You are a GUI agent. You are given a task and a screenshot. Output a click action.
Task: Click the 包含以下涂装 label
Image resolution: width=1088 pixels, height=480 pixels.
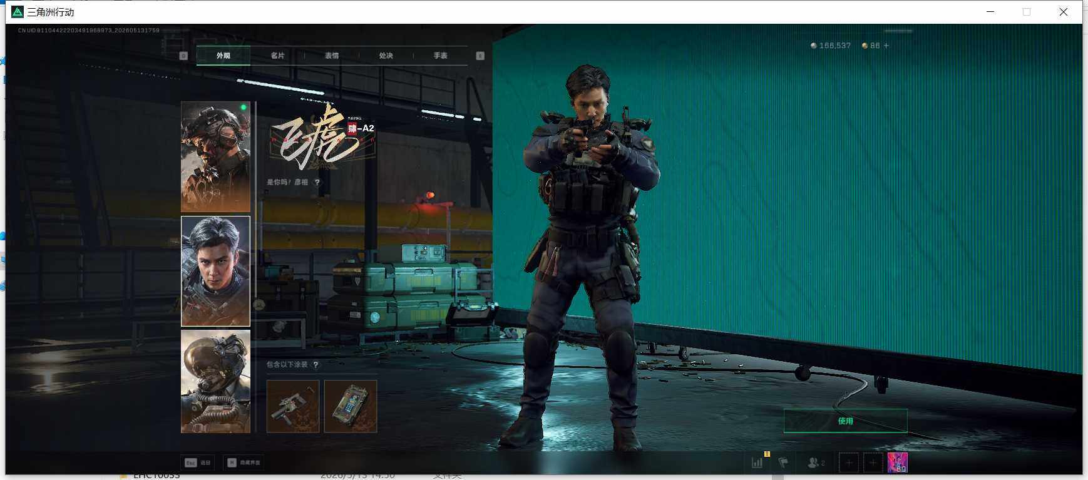(287, 365)
